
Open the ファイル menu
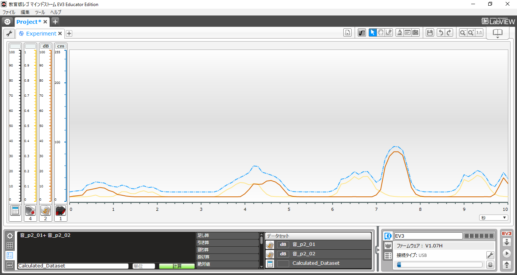point(9,12)
